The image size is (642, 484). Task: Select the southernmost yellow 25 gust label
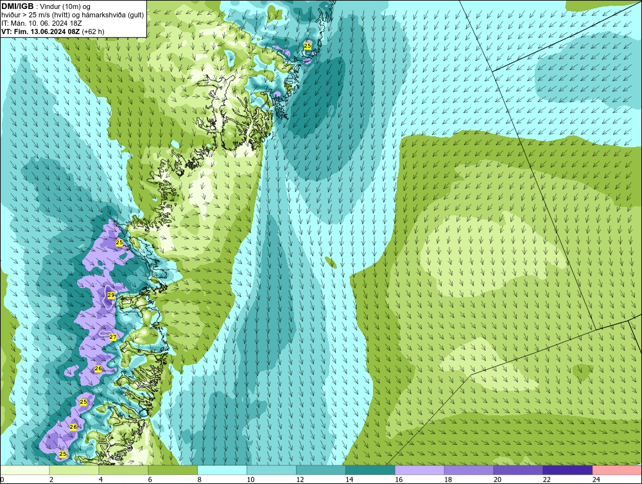click(x=63, y=454)
